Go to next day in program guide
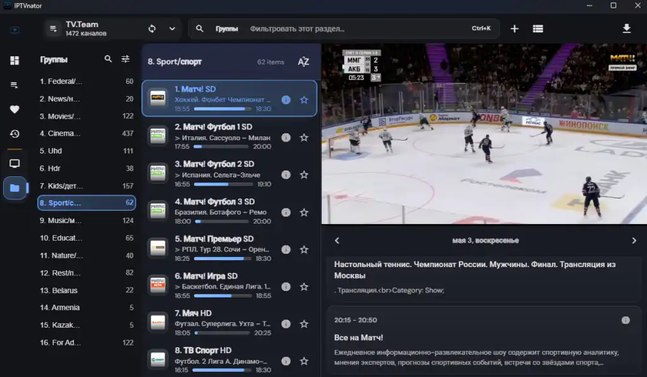This screenshot has height=377, width=647. (634, 241)
